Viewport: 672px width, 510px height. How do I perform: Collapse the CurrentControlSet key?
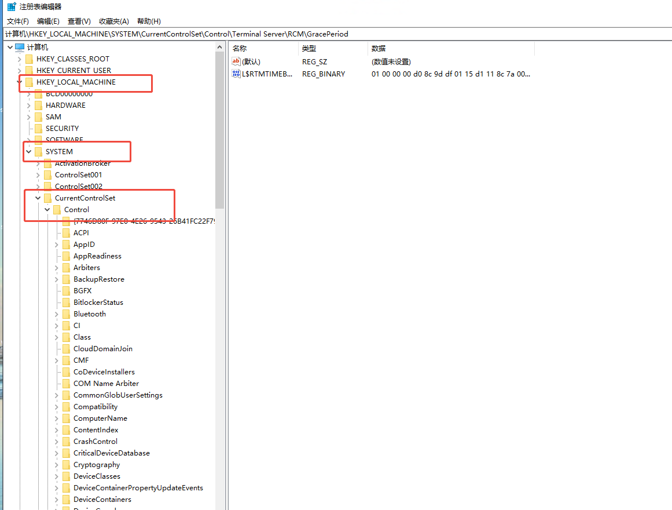(38, 198)
